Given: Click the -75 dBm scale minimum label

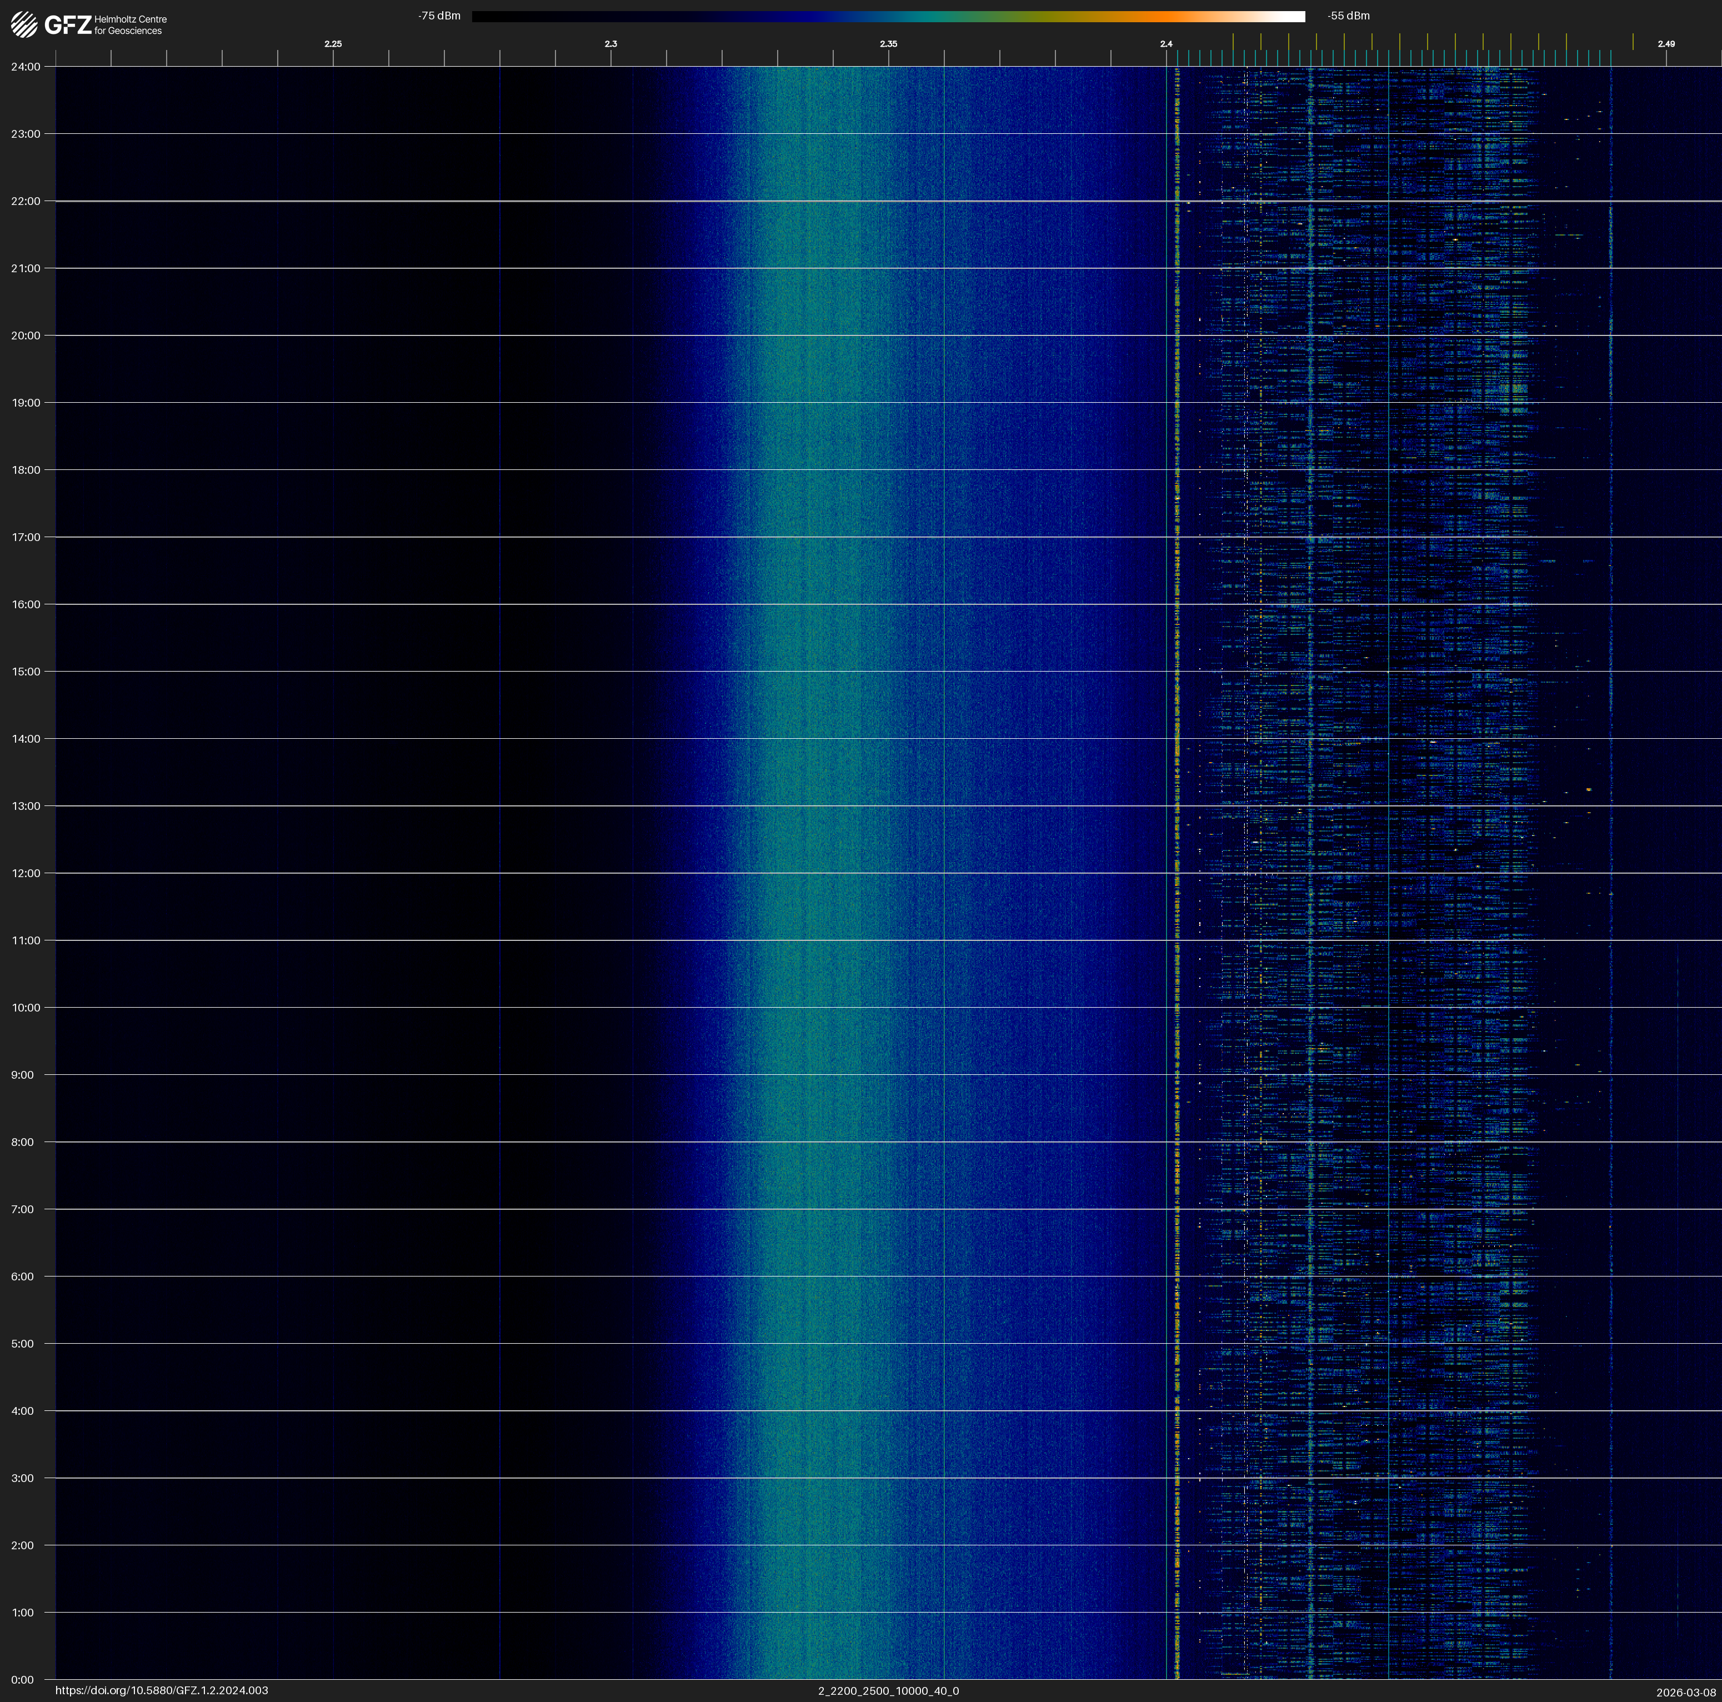Looking at the screenshot, I should tap(439, 16).
